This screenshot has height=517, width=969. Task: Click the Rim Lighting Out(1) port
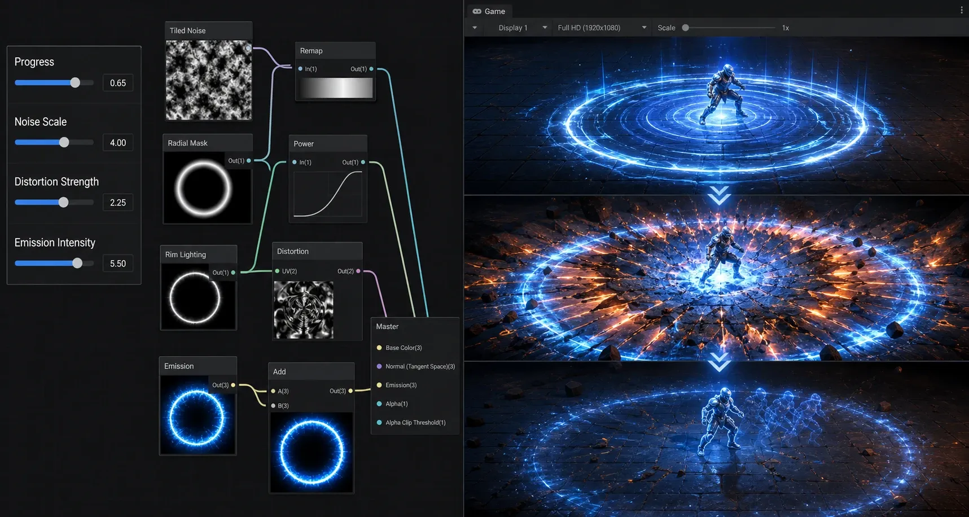pyautogui.click(x=233, y=273)
